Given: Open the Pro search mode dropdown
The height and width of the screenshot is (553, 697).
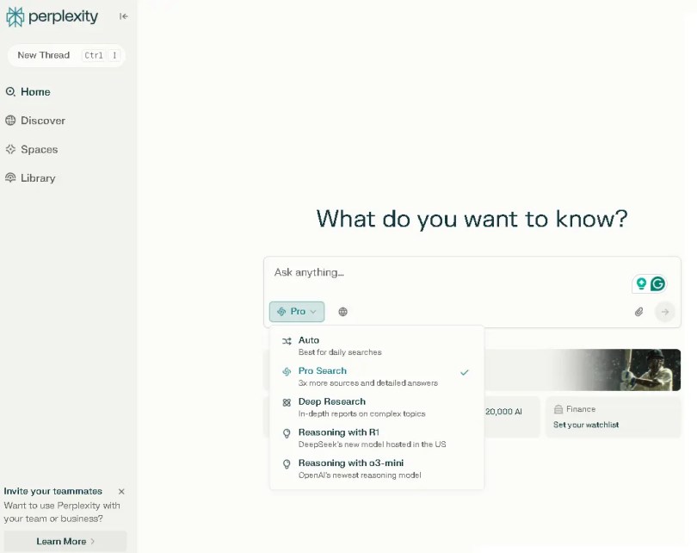Looking at the screenshot, I should click(x=297, y=312).
